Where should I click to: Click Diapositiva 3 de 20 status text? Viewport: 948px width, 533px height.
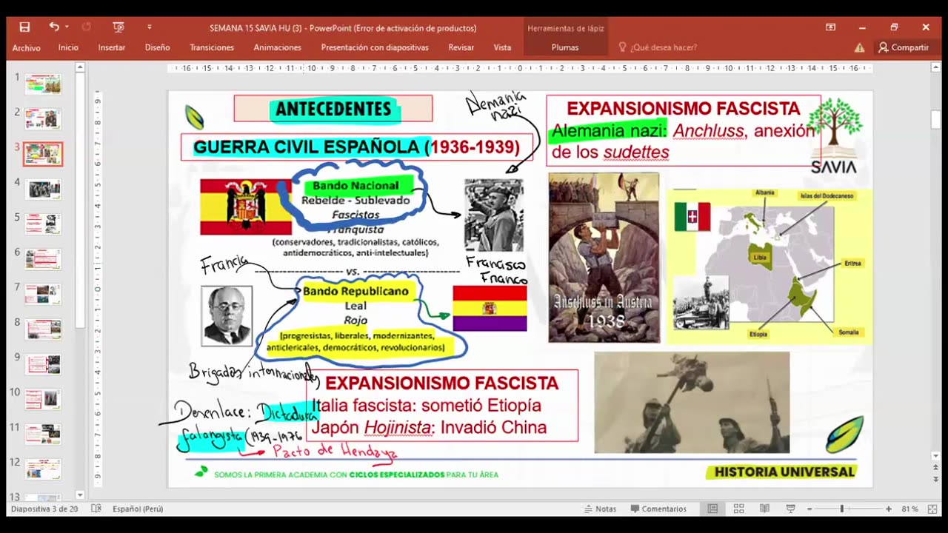click(x=44, y=509)
